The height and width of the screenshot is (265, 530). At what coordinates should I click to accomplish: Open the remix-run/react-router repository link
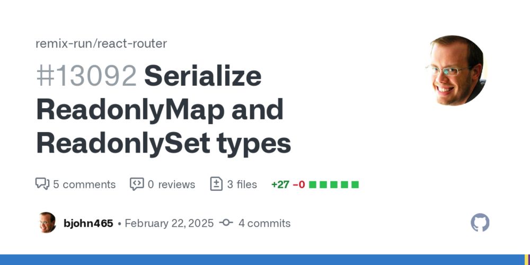coord(101,43)
